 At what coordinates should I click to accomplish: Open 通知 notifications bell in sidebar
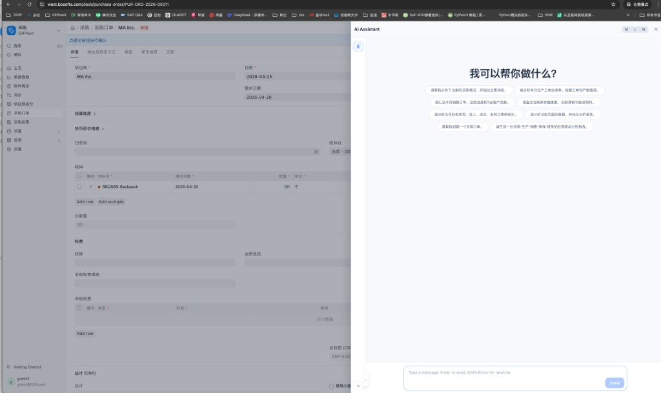pos(9,55)
